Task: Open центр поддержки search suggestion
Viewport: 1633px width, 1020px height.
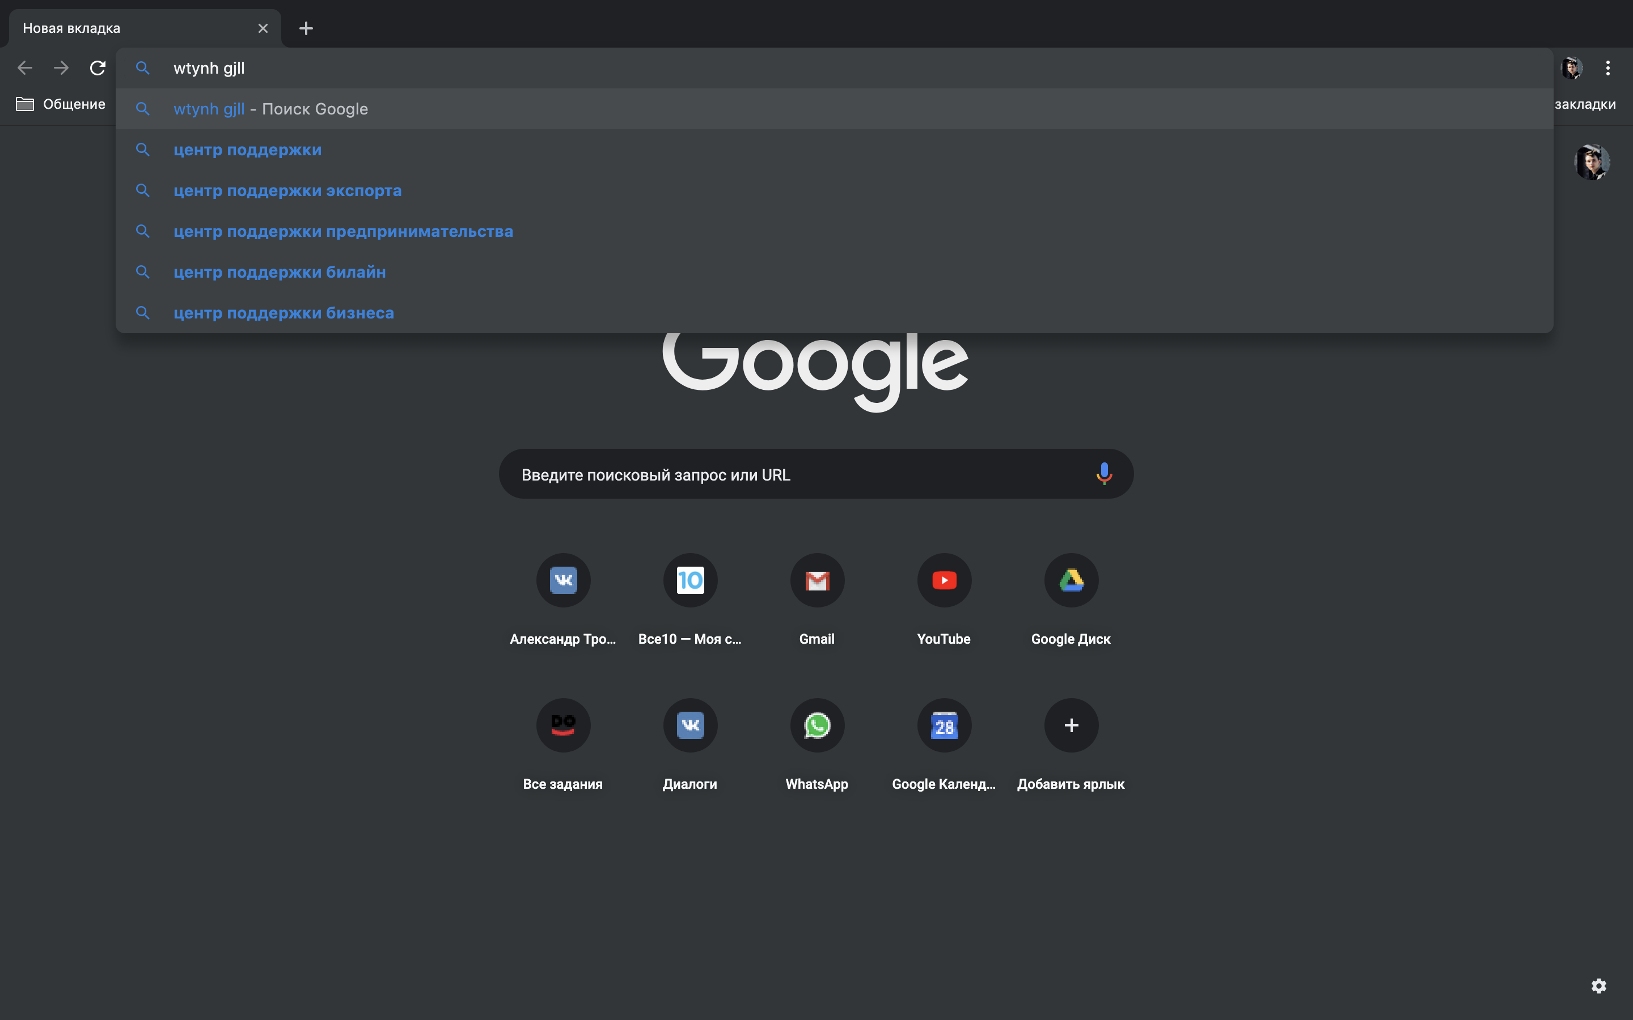Action: tap(247, 149)
